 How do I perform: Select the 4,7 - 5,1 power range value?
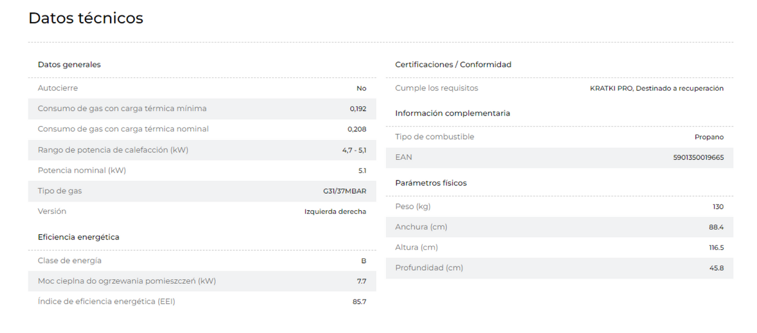point(354,150)
